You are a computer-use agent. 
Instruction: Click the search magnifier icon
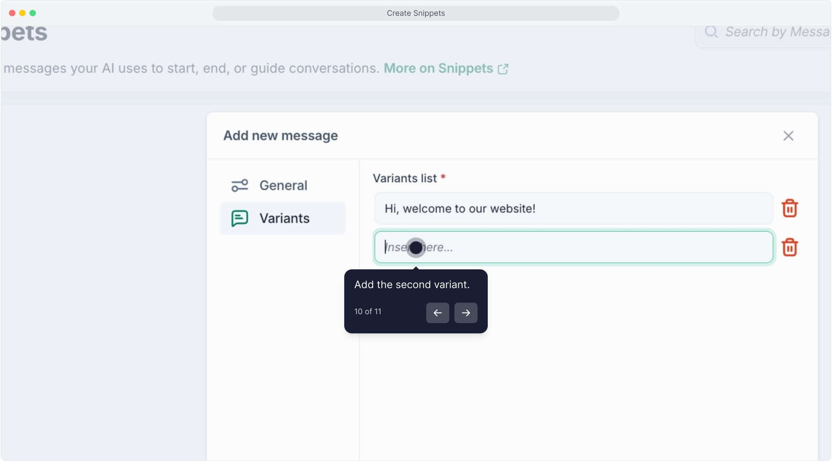click(x=711, y=32)
